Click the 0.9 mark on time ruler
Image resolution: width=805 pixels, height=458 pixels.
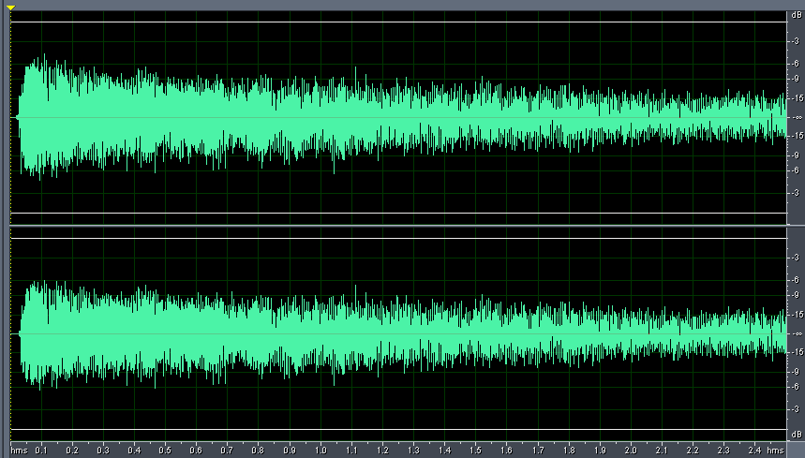(290, 450)
